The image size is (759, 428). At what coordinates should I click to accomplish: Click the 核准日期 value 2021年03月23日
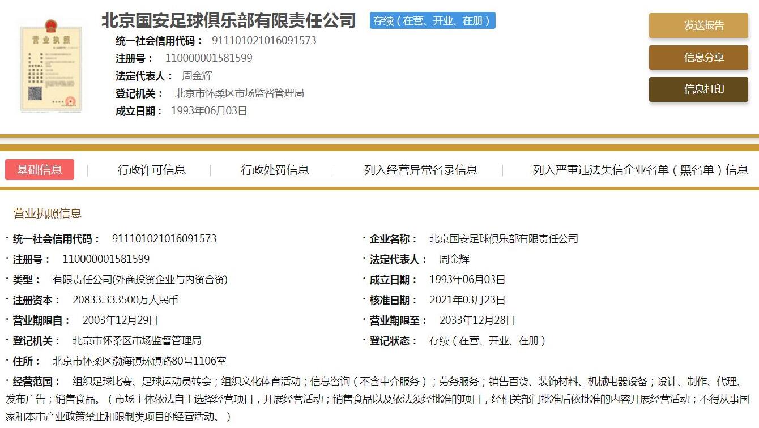pos(467,300)
